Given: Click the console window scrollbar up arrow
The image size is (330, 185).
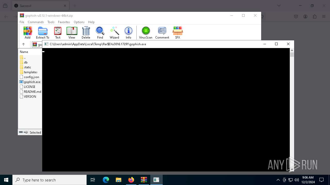Looking at the screenshot, I should click(x=292, y=50).
